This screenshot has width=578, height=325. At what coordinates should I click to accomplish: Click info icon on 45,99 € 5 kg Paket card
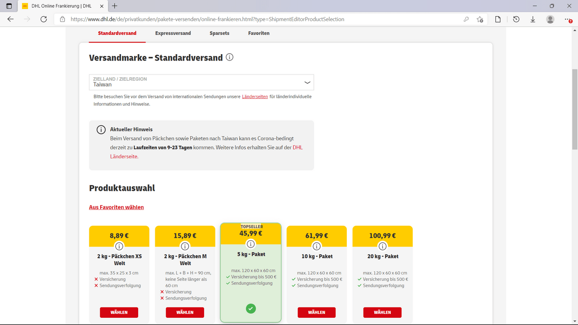[x=251, y=244]
